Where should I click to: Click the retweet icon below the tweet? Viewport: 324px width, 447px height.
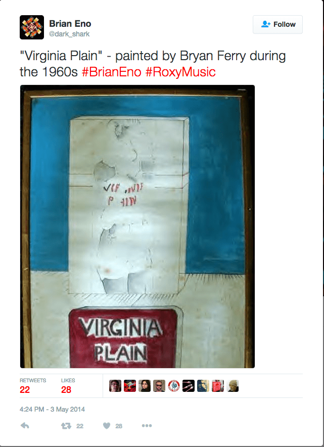click(x=66, y=426)
